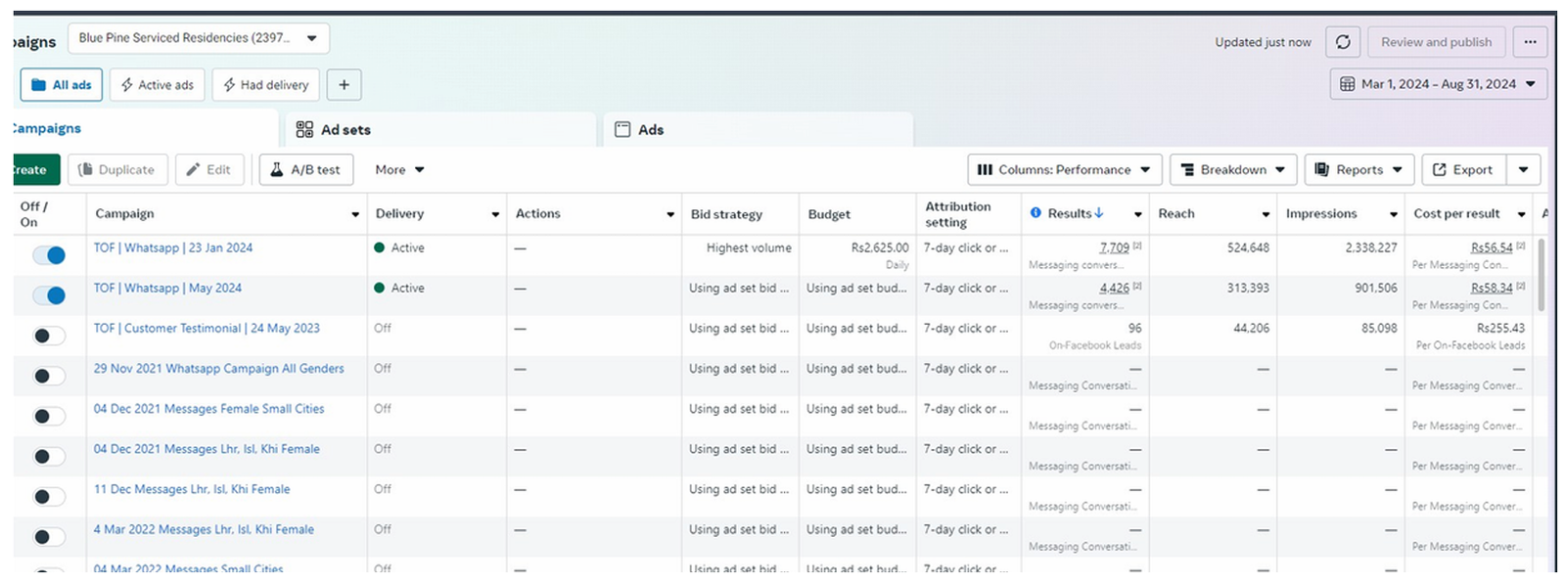Click the plus icon to add filter view
1566x583 pixels.
[x=344, y=85]
